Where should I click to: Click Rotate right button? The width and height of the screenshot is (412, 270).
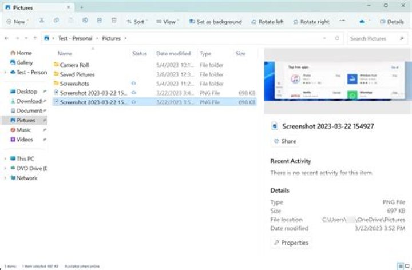(x=311, y=22)
